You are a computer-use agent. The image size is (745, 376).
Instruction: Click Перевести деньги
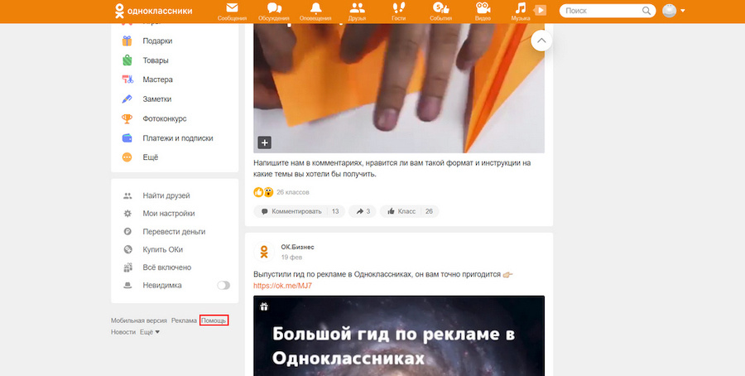coord(174,232)
